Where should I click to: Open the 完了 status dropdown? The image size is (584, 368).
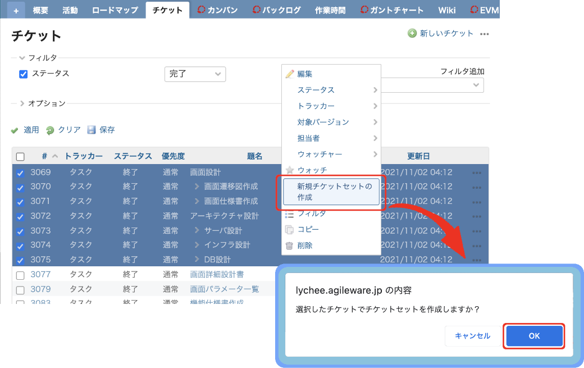(195, 74)
